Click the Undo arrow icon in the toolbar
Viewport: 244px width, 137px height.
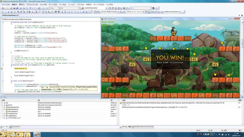pos(30,8)
